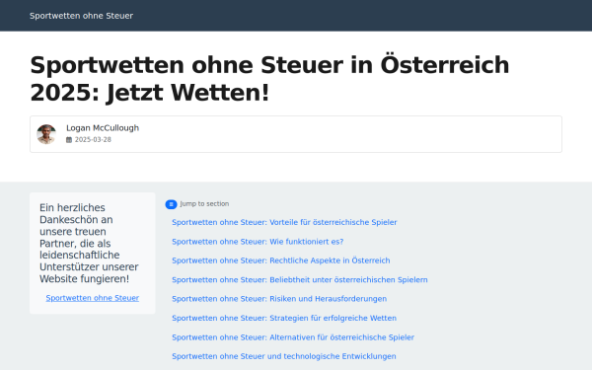Click Logan McCullough's avatar photo
The width and height of the screenshot is (592, 370).
coord(46,134)
